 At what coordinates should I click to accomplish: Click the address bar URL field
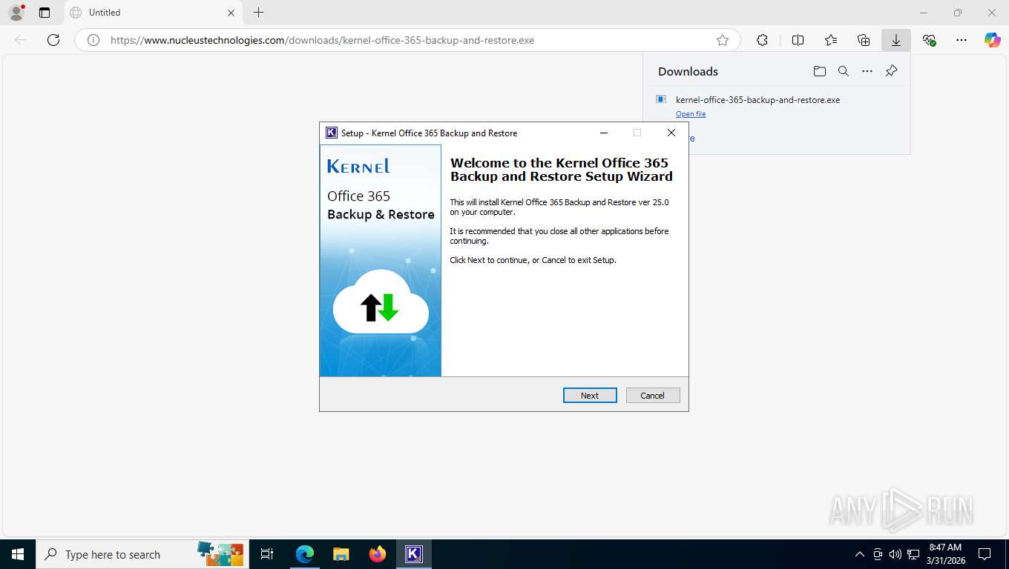point(407,40)
